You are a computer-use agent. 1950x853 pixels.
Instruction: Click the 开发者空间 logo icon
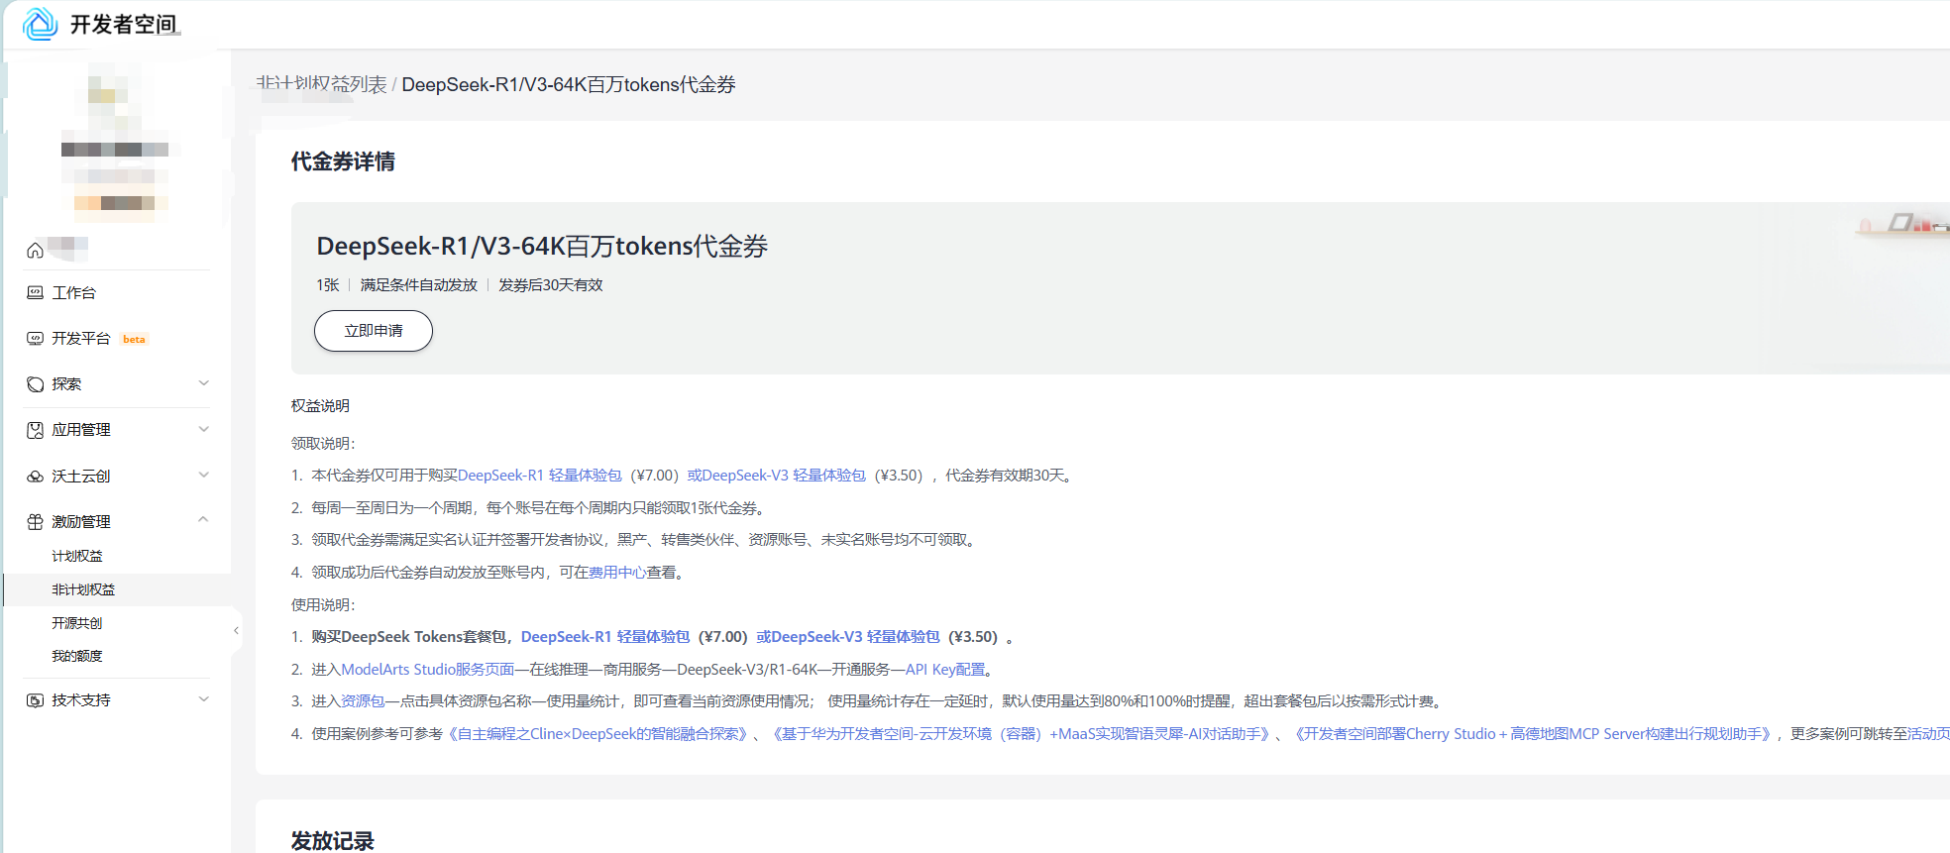pos(40,24)
